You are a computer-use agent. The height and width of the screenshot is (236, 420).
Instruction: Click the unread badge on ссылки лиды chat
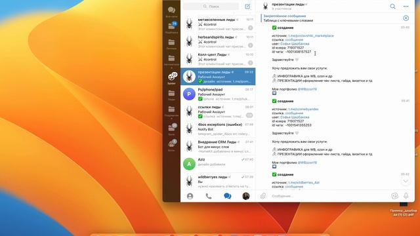click(x=249, y=115)
